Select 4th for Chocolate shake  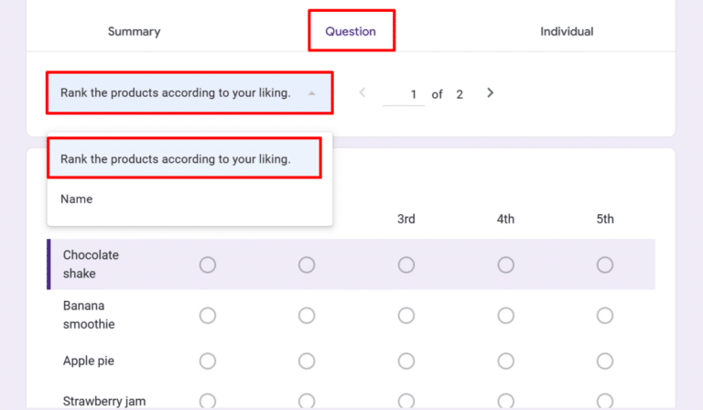pos(506,264)
